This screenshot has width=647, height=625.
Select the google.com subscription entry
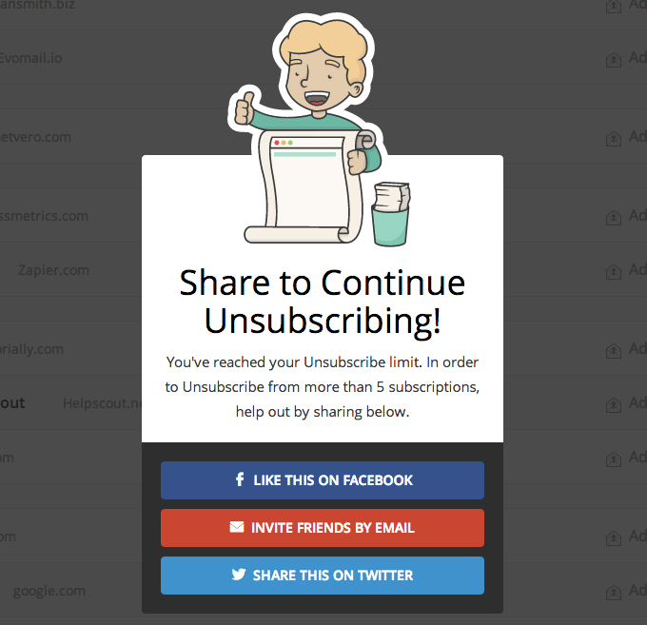click(49, 591)
